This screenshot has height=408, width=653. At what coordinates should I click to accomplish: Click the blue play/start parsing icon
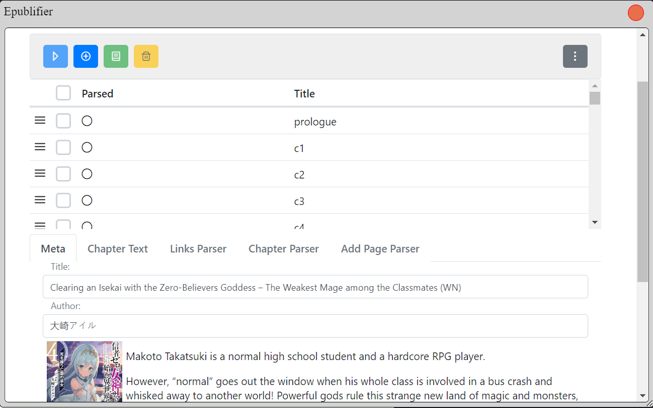coord(56,56)
